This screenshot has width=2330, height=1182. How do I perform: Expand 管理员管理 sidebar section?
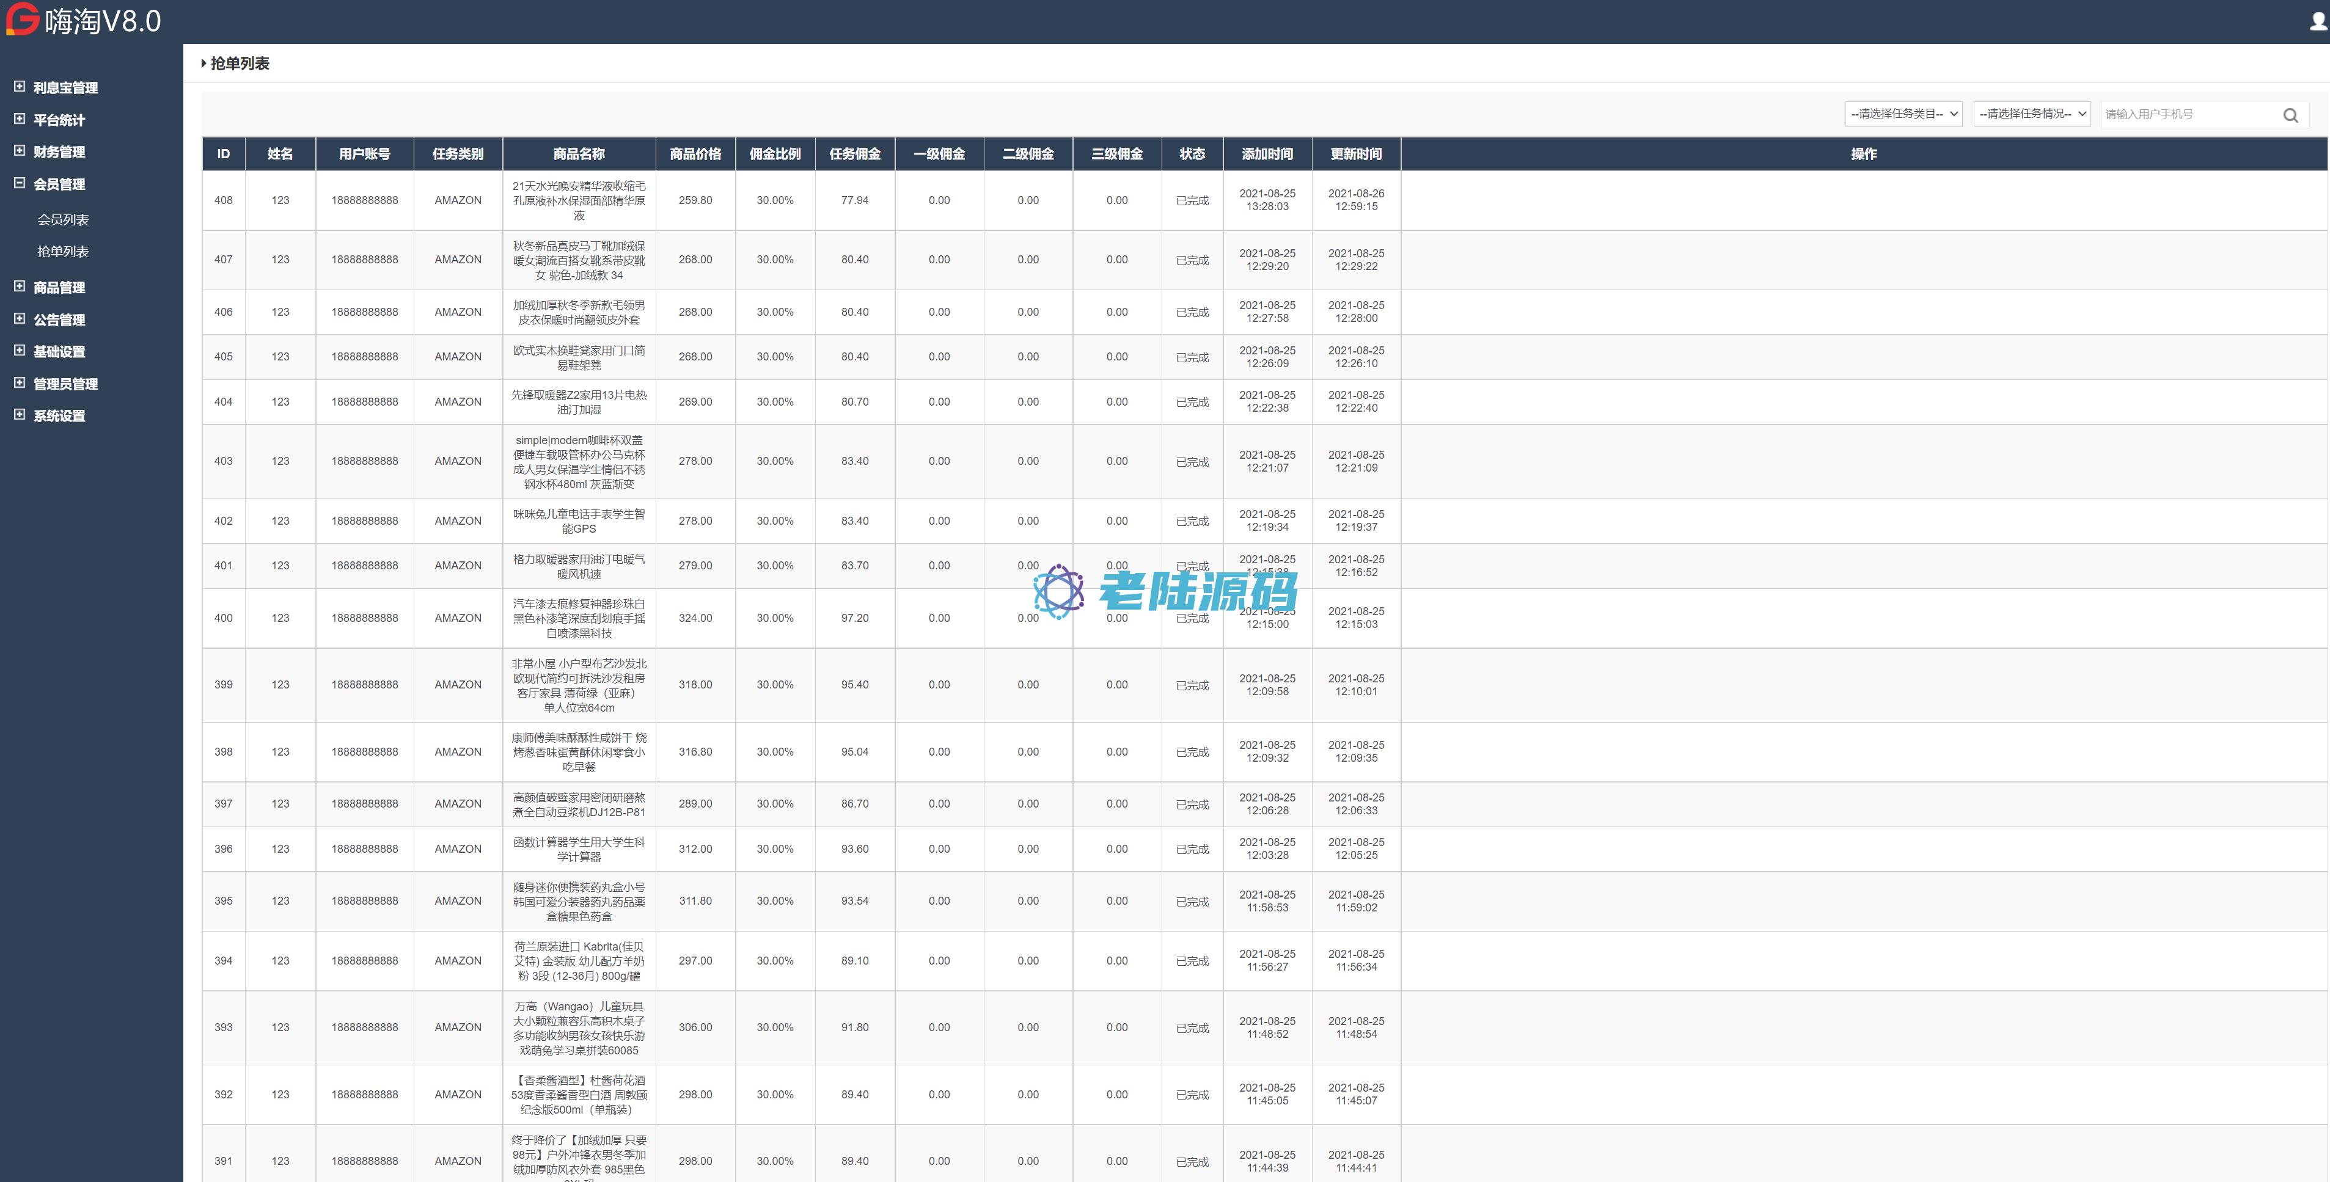click(x=65, y=384)
